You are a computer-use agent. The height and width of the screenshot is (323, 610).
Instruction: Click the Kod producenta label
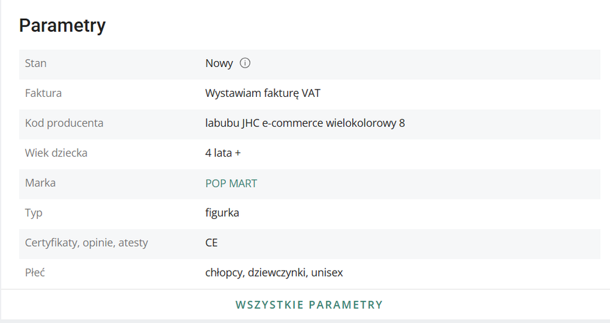coord(64,123)
